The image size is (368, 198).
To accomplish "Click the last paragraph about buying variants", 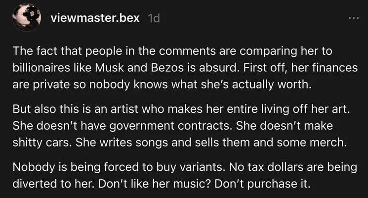I will (183, 174).
